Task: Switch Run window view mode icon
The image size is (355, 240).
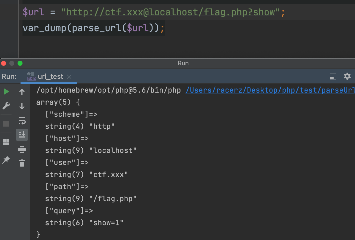Action: coord(333,76)
